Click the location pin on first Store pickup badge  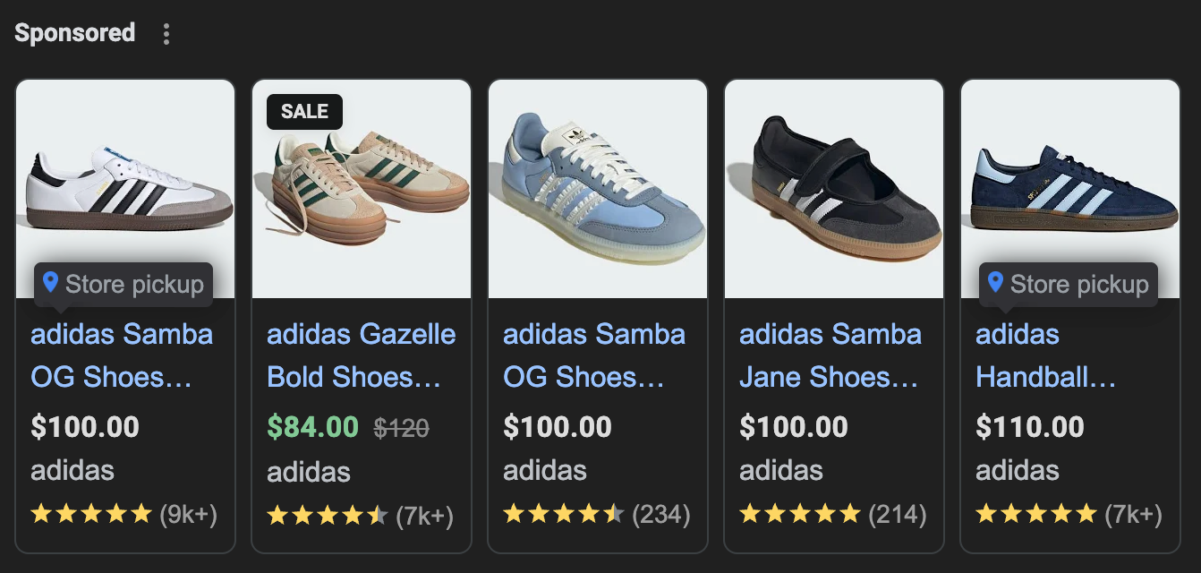[50, 284]
